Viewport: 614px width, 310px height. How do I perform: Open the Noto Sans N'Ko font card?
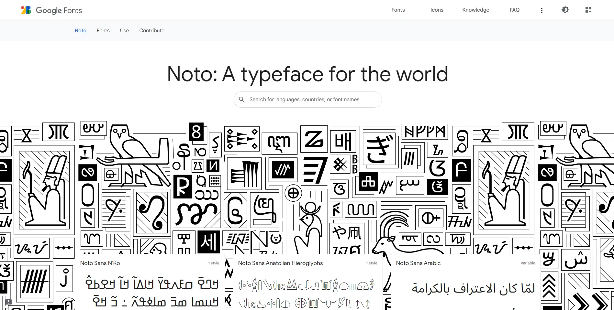pos(150,282)
